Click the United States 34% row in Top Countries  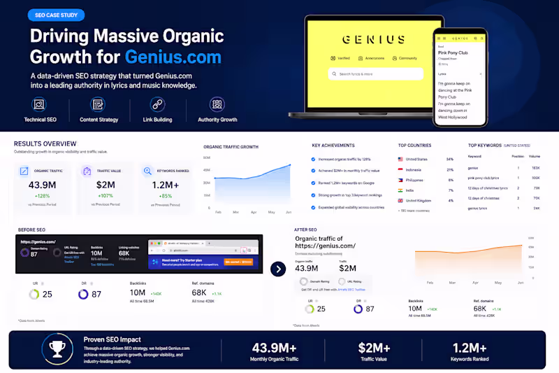point(426,159)
